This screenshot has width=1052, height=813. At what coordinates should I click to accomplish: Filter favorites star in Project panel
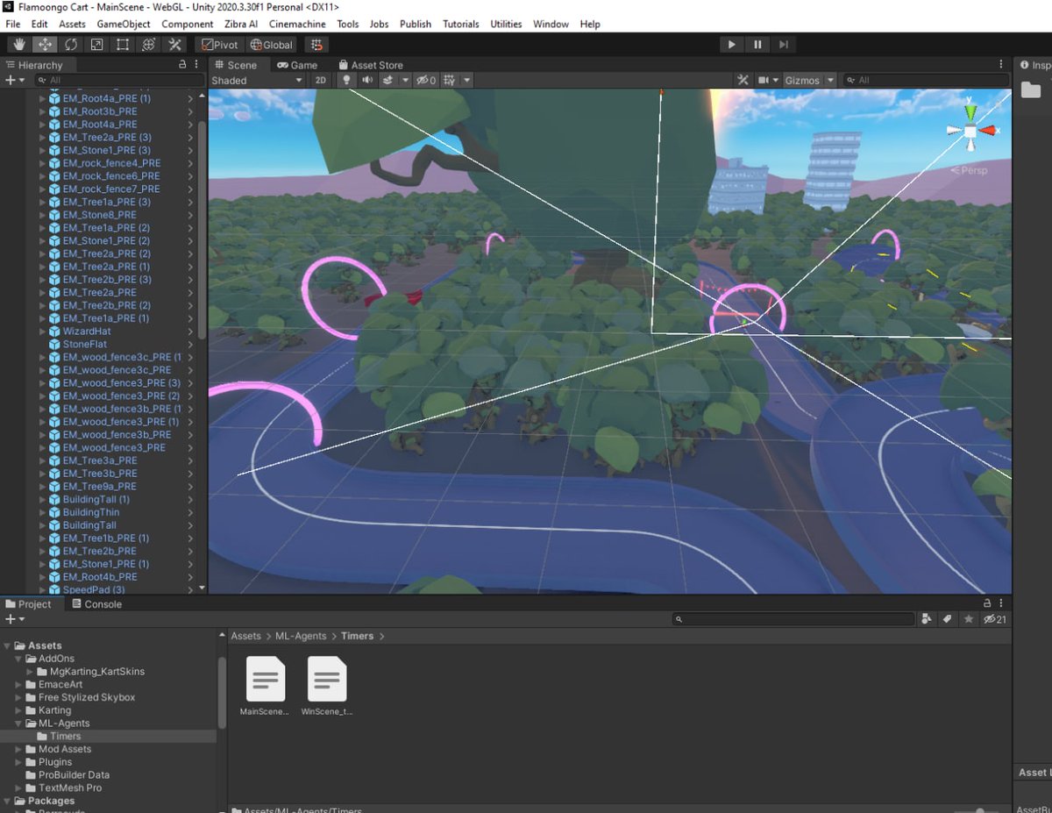point(969,619)
